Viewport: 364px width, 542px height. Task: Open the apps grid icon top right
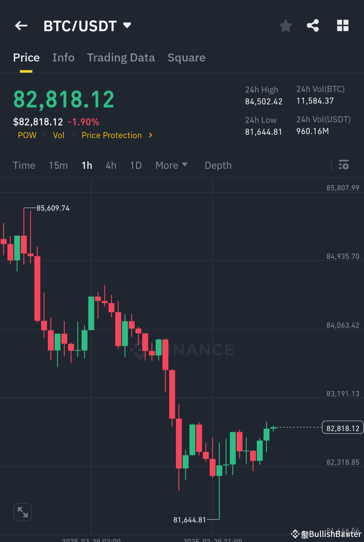point(343,26)
